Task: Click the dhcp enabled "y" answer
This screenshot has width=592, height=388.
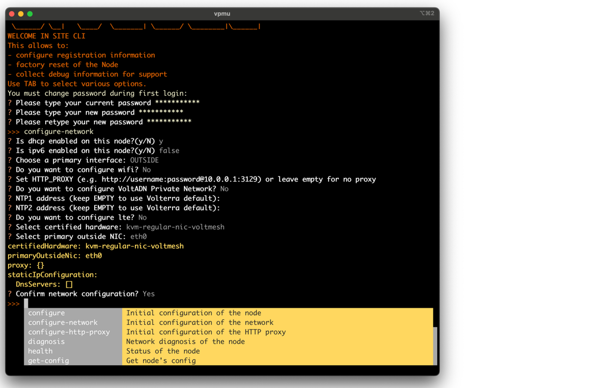Action: [161, 141]
